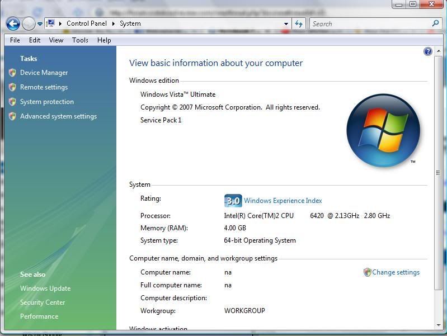Minimize the System window
447x336 pixels.
point(399,4)
